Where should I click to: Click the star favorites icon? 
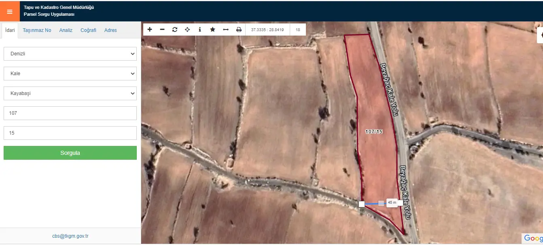point(212,30)
